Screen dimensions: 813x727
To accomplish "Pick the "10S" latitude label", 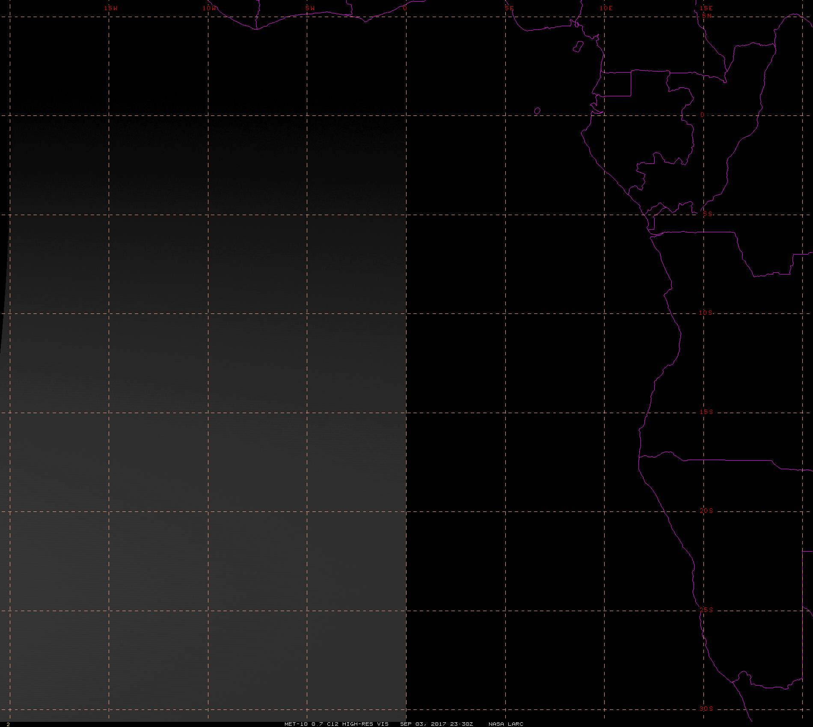I will click(706, 313).
